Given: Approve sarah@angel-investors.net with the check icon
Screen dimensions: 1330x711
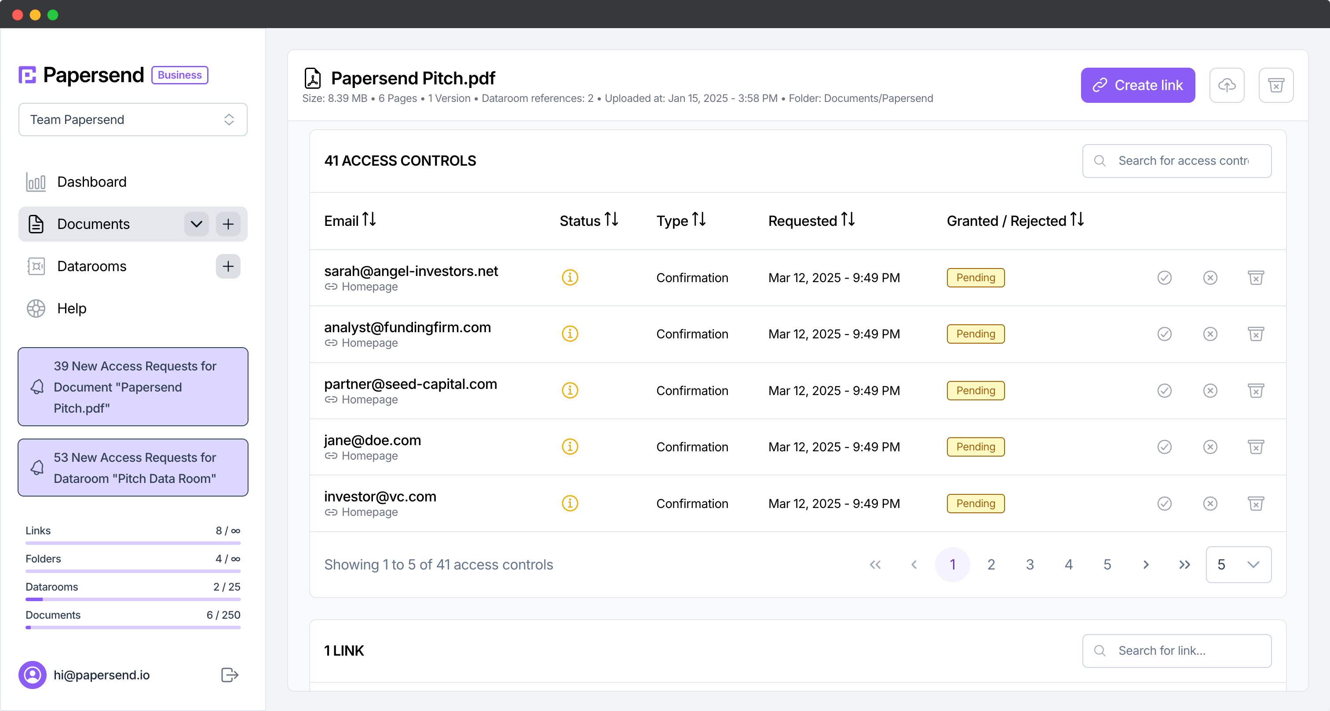Looking at the screenshot, I should 1164,278.
